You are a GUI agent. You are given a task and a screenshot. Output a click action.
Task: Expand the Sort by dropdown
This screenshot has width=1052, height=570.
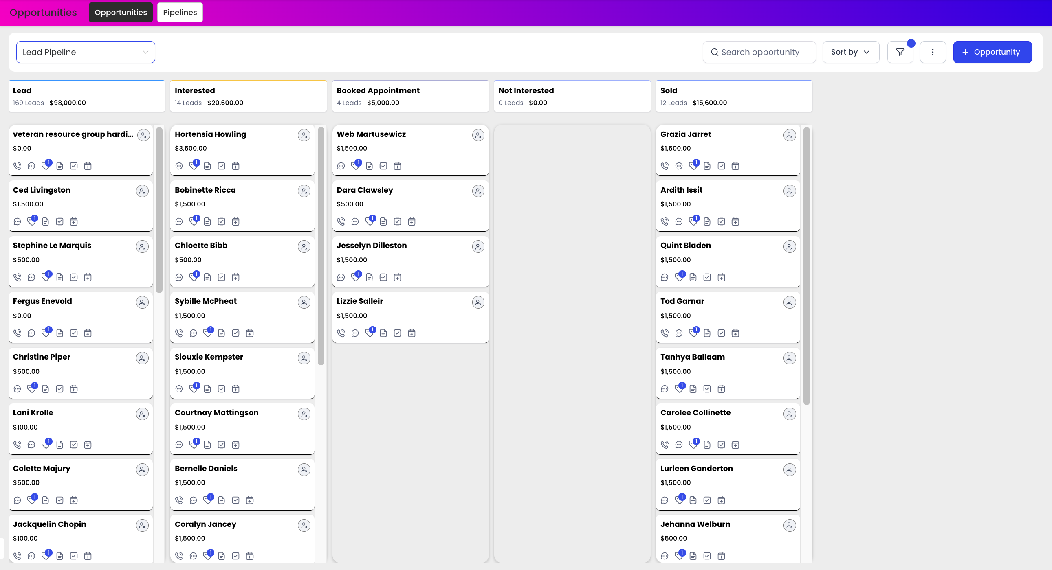click(x=850, y=52)
